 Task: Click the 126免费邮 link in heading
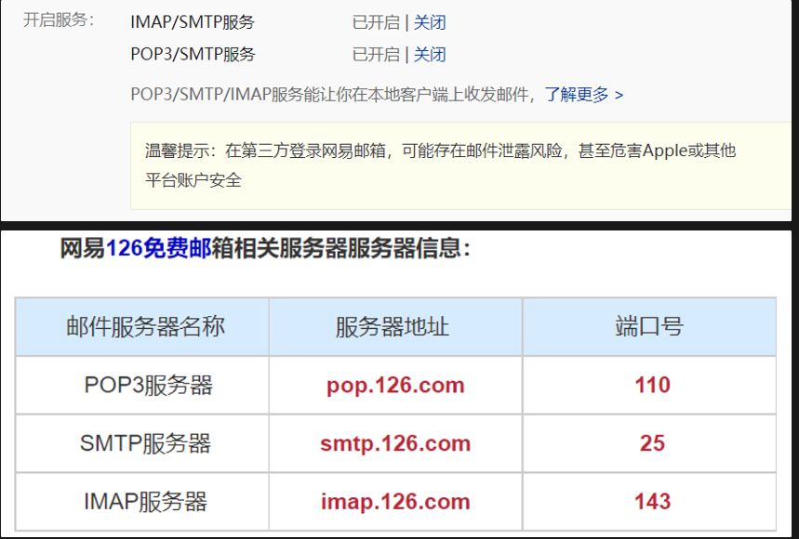[158, 248]
